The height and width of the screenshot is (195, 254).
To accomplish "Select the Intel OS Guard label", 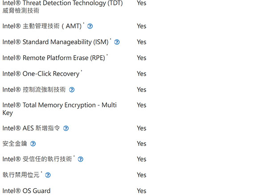I will pos(26,191).
